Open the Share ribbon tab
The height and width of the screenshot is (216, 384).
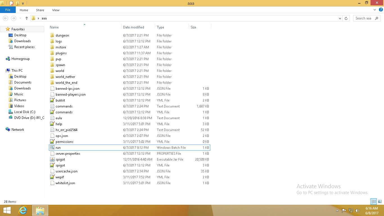pyautogui.click(x=40, y=10)
